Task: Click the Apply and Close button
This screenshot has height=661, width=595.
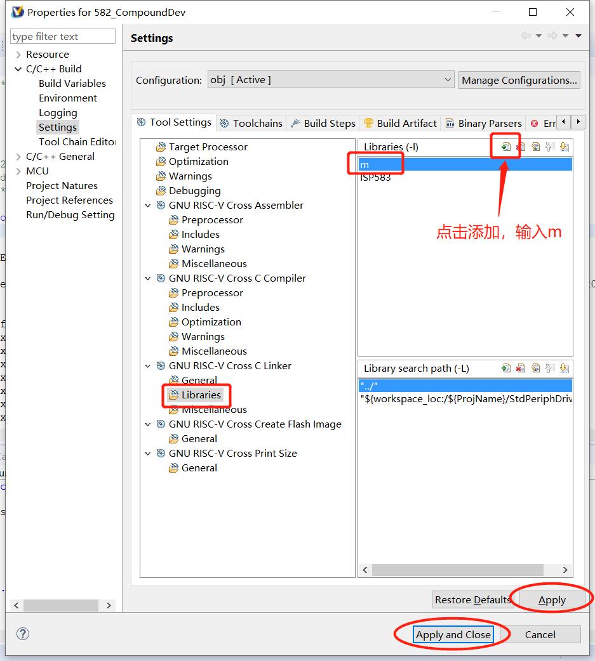Action: pos(453,634)
